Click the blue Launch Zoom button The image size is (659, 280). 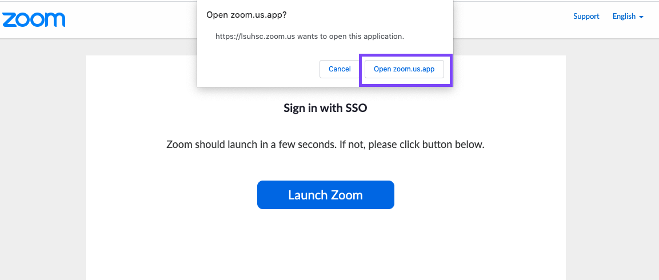point(325,195)
